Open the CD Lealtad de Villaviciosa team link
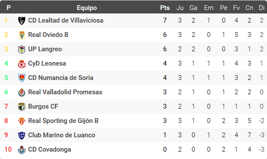The width and height of the screenshot is (267, 159). 66,20
